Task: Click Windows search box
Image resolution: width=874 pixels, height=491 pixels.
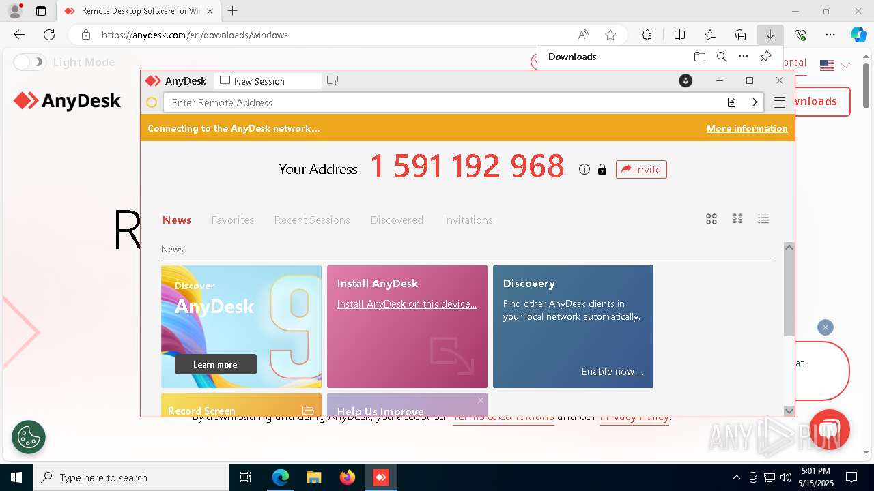Action: point(131,477)
